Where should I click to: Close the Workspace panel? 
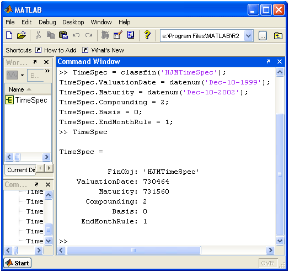coord(46,62)
